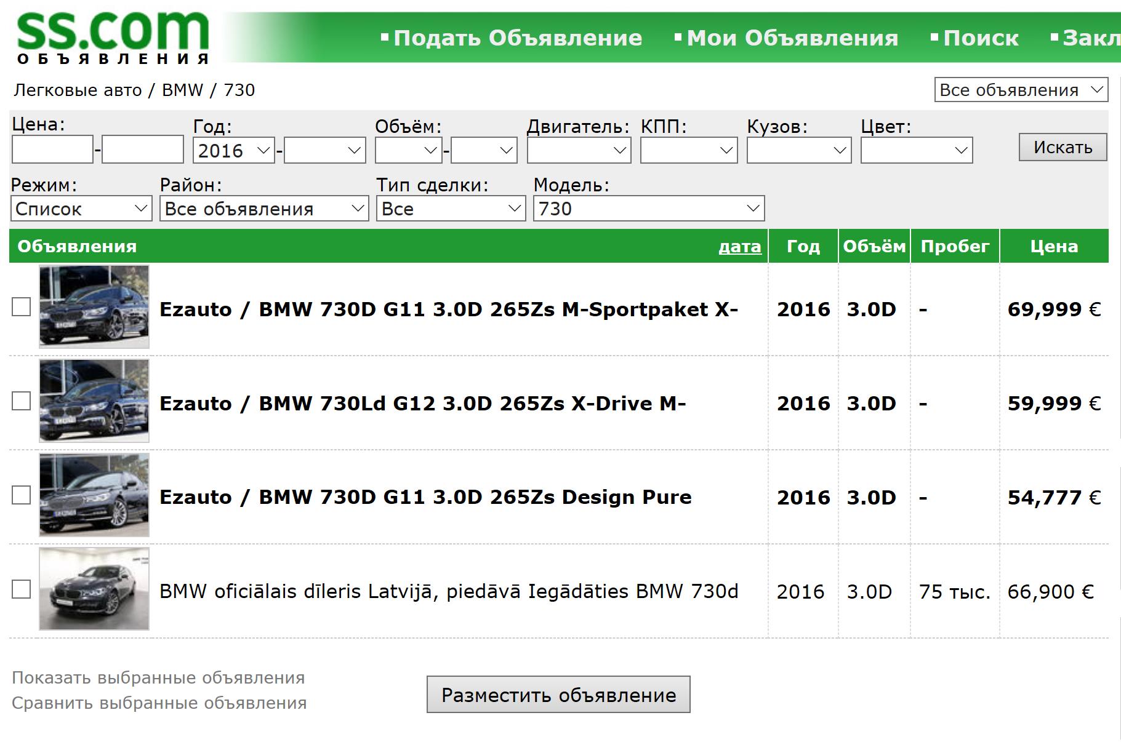Viewport: 1121px width, 742px height.
Task: Check the box for the 66,900 € listing
Action: pos(22,589)
